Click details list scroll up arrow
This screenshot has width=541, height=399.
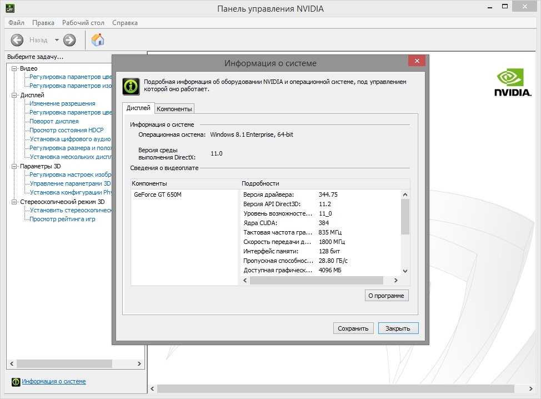[x=405, y=194]
